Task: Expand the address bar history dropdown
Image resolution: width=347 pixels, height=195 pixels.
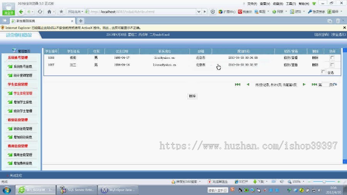Action: point(199,12)
